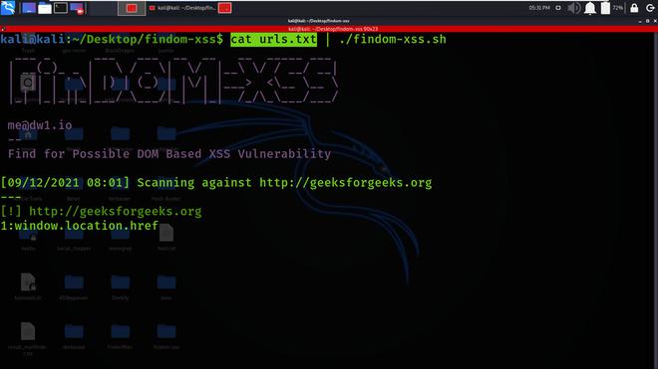658x369 pixels.
Task: Click the 05:32 PM panel clock
Action: [x=539, y=8]
